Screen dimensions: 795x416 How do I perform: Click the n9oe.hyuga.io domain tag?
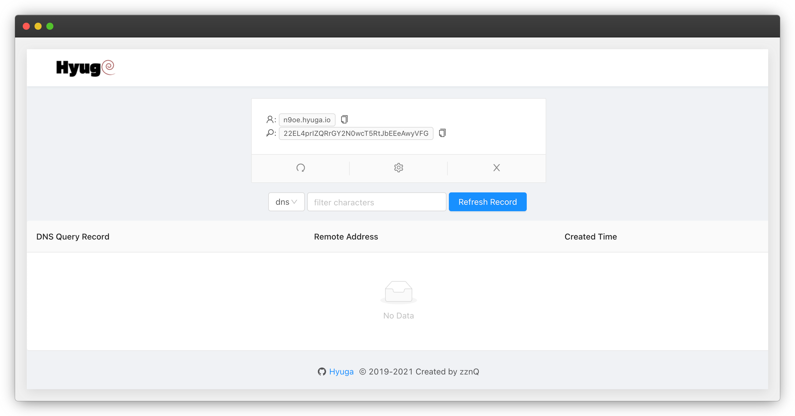(307, 120)
